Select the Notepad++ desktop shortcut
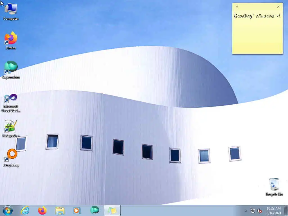Viewport: 288px width, 216px height. tap(11, 129)
